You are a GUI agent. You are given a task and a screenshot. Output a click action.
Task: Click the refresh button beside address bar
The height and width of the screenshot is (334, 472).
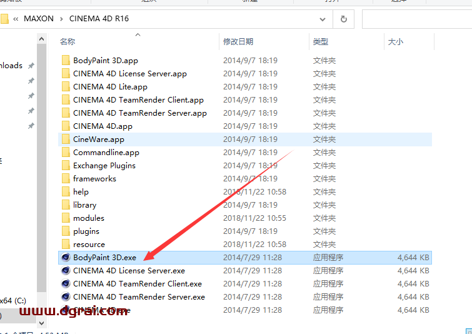tap(343, 19)
